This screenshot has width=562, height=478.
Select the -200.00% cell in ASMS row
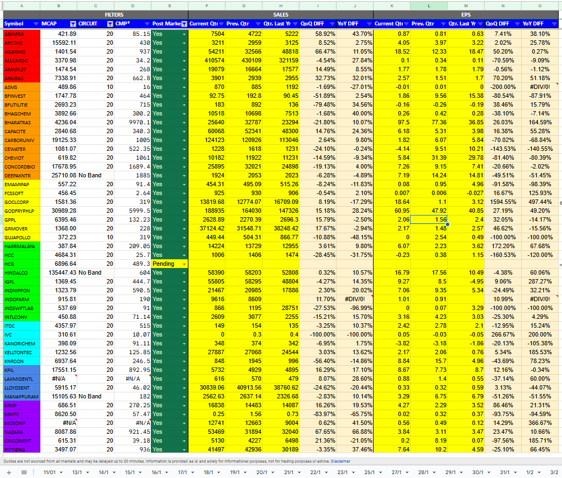pos(502,87)
